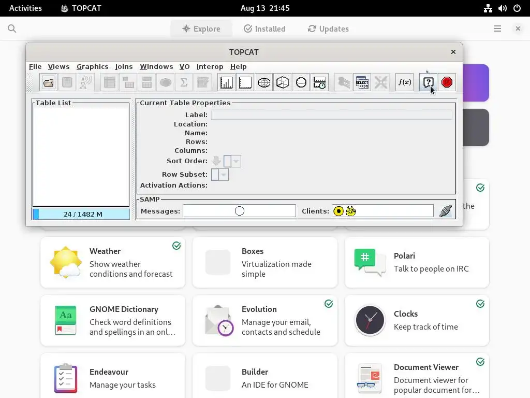Open the Table Data view icon
This screenshot has height=398, width=530.
click(x=110, y=82)
